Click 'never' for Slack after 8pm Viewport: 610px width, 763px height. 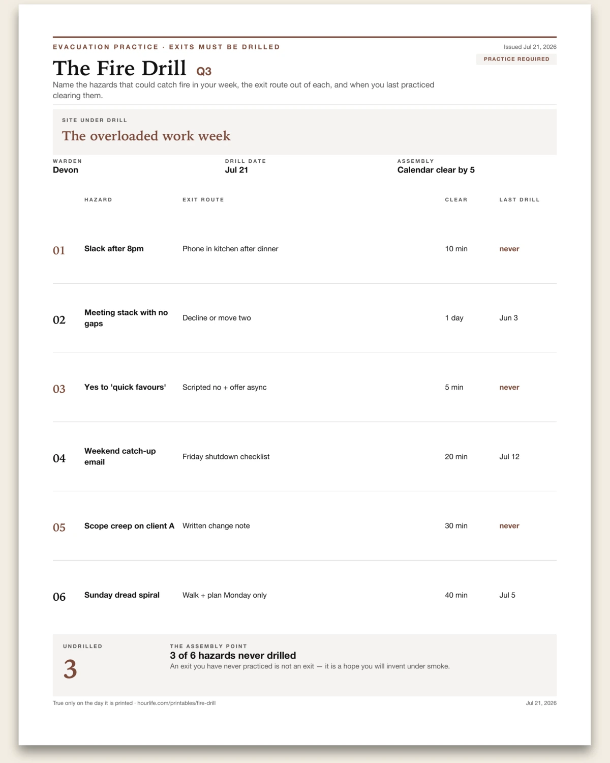coord(509,249)
